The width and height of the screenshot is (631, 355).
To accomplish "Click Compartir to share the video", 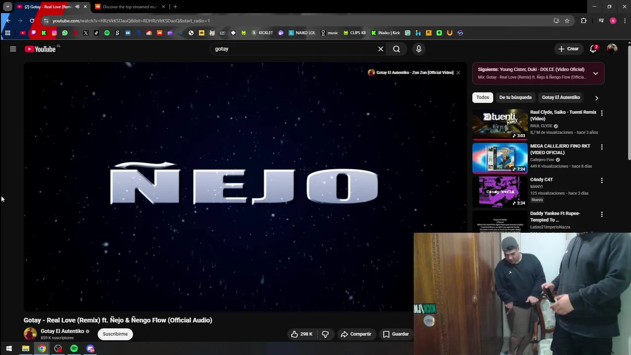I will (x=356, y=334).
